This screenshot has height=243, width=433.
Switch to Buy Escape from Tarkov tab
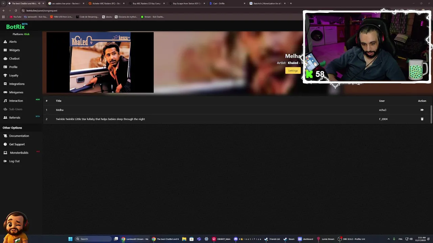(187, 3)
